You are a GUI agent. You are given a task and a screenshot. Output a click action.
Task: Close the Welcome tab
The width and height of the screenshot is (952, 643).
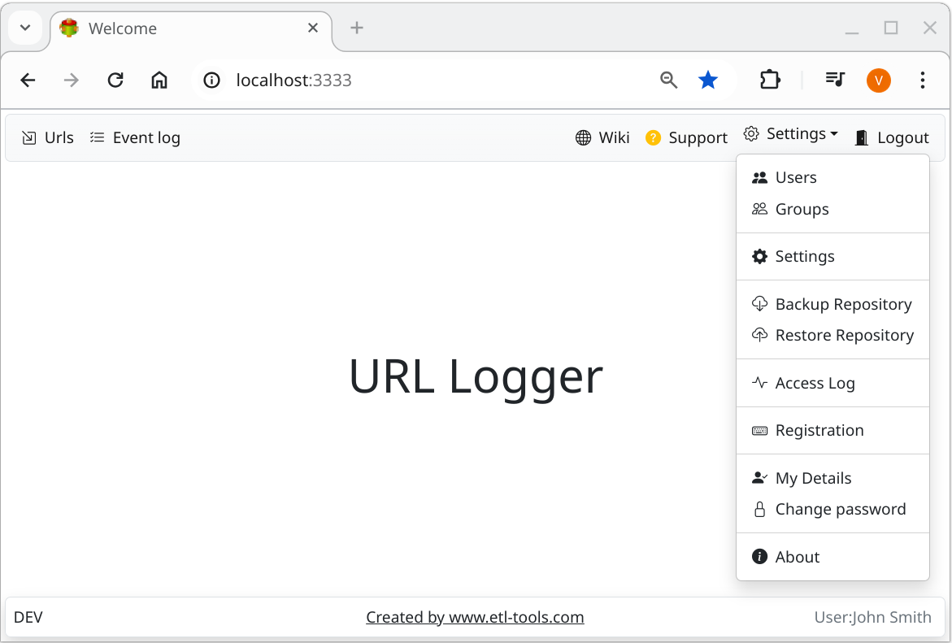pyautogui.click(x=313, y=28)
